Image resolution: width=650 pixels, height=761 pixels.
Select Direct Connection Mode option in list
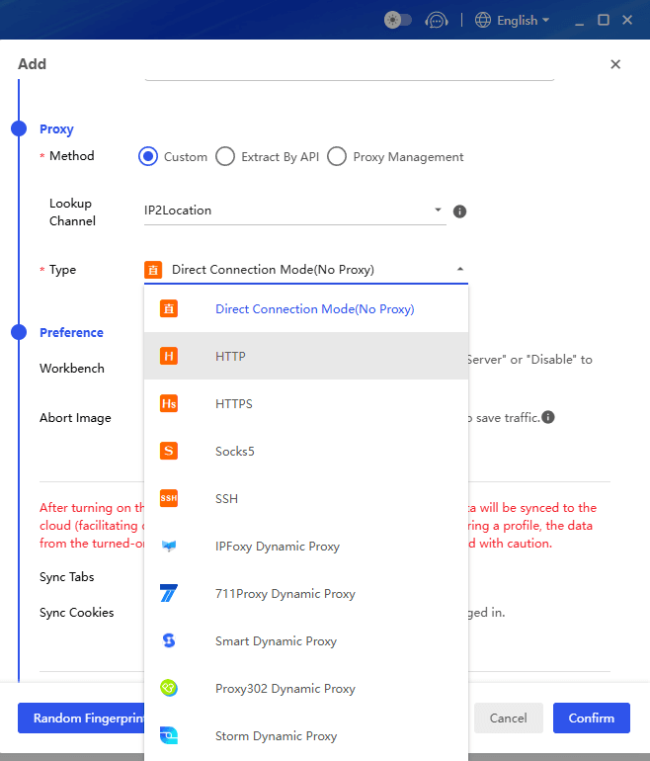[x=314, y=308]
